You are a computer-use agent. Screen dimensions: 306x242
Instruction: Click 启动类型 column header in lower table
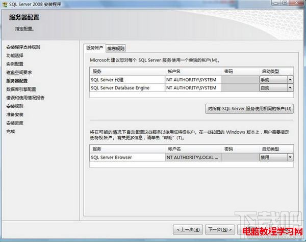pyautogui.click(x=276, y=149)
